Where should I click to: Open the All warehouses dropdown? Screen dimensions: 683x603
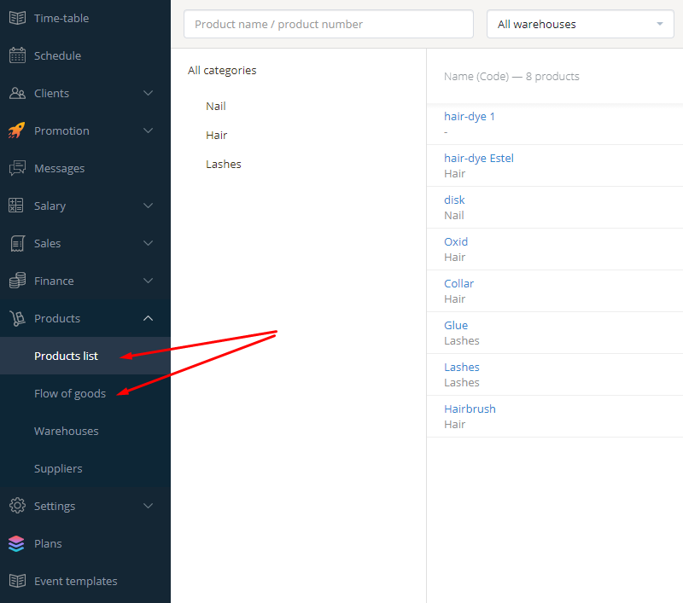point(581,25)
